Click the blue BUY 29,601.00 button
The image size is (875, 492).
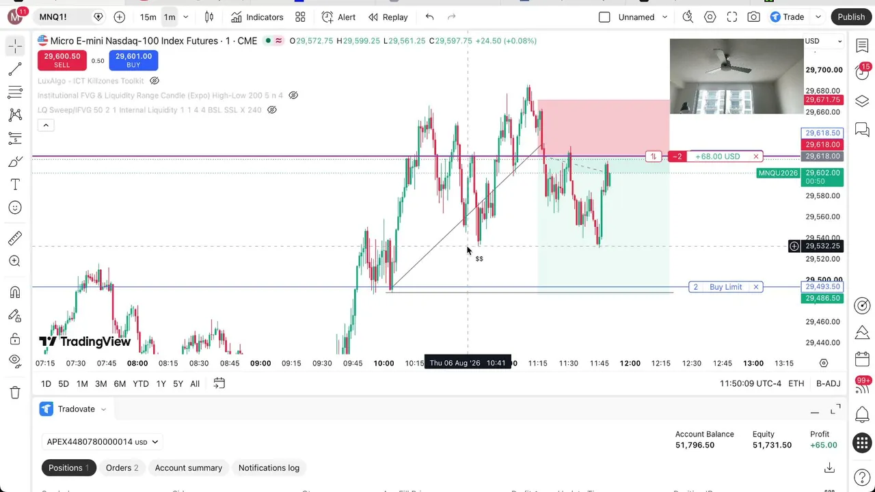click(133, 60)
